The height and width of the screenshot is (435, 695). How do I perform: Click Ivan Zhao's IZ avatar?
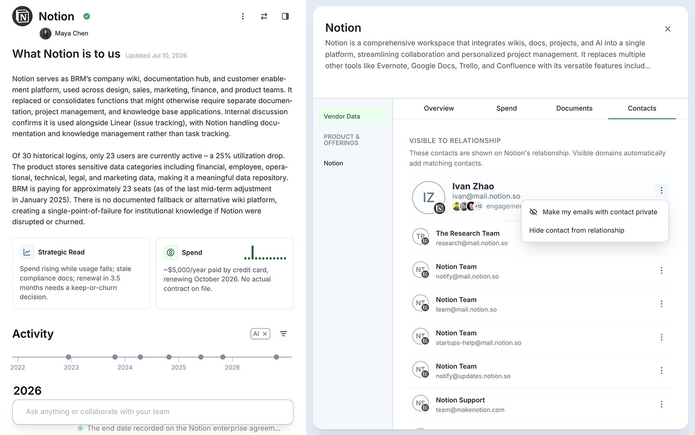click(429, 197)
